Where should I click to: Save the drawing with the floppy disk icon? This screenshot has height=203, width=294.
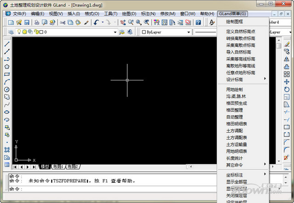click(27, 23)
